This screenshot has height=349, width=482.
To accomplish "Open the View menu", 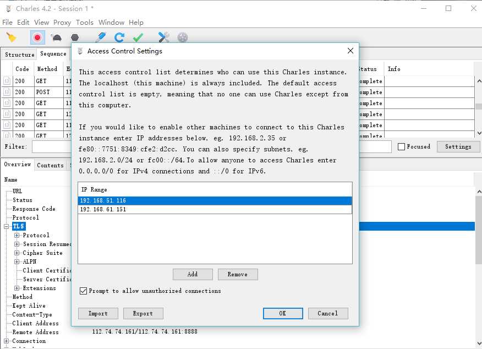I will point(41,23).
